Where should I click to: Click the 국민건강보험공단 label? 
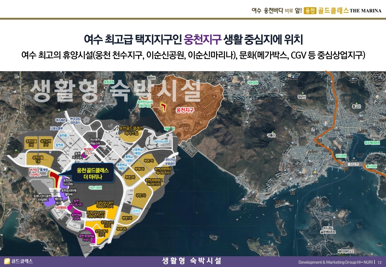pyautogui.click(x=170, y=162)
